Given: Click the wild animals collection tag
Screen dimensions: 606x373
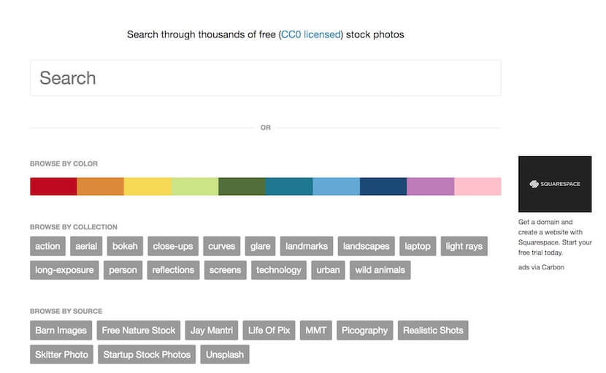Looking at the screenshot, I should (x=380, y=270).
